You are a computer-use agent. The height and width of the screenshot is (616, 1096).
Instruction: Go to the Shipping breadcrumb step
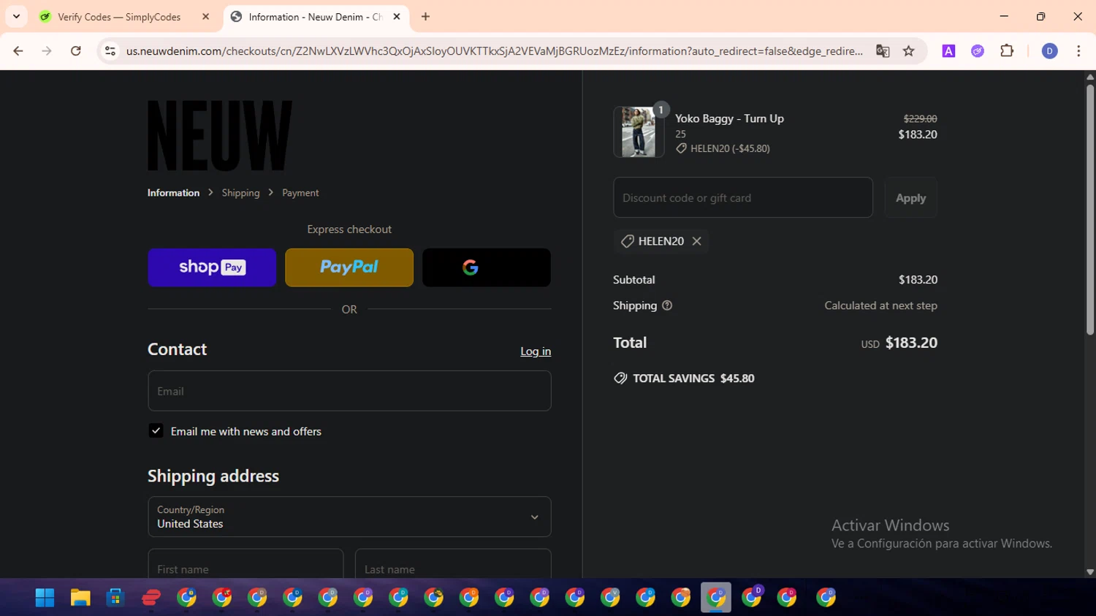point(240,193)
